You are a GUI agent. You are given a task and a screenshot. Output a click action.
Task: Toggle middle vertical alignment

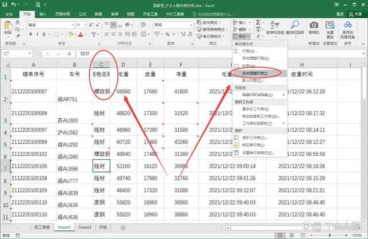(x=113, y=25)
